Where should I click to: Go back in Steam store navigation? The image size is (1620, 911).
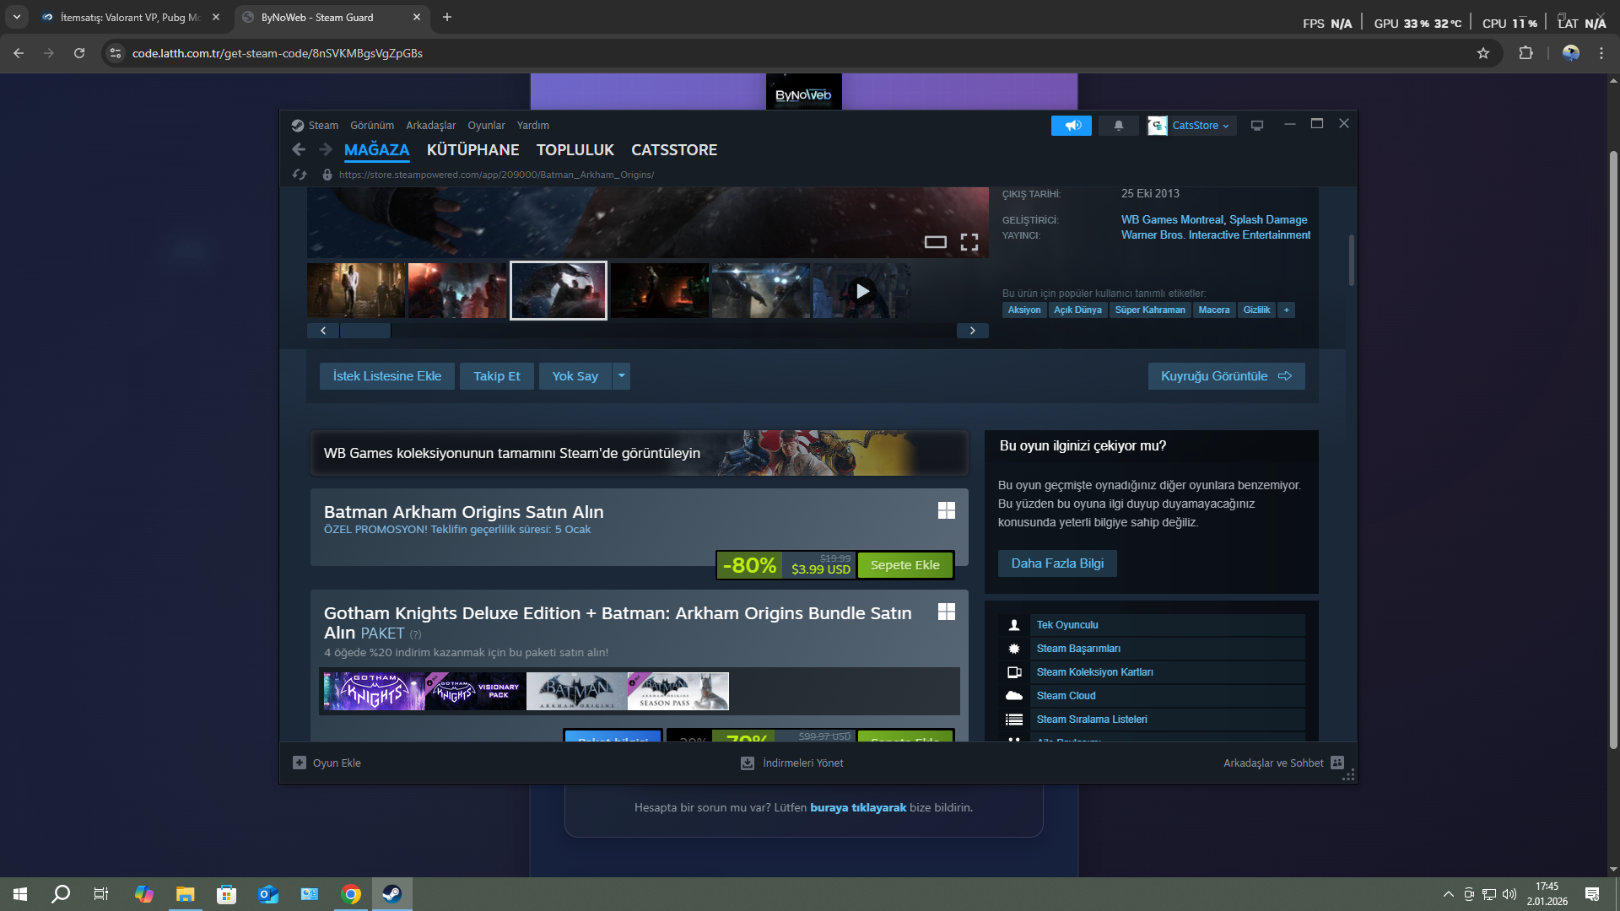click(299, 149)
